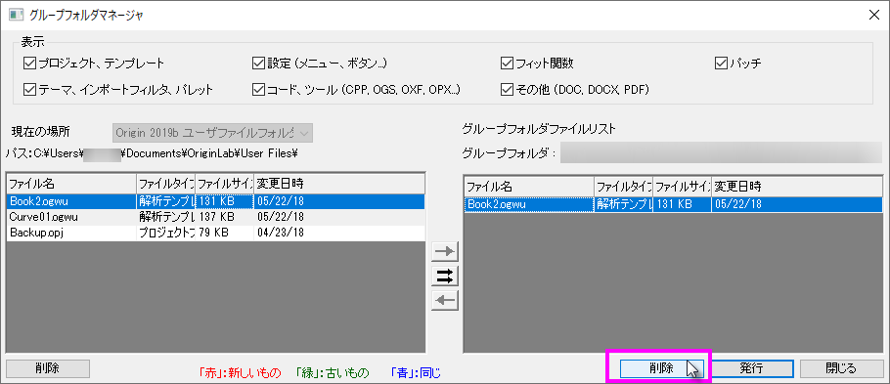Toggle プロジェクト、テンプレート checkbox
The image size is (890, 384).
click(29, 64)
